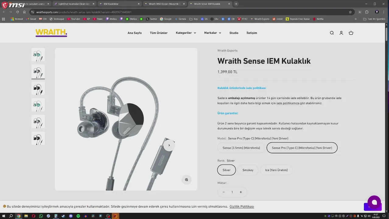389x219 pixels.
Task: Expand Kategoriler dropdown menu
Action: click(x=186, y=33)
